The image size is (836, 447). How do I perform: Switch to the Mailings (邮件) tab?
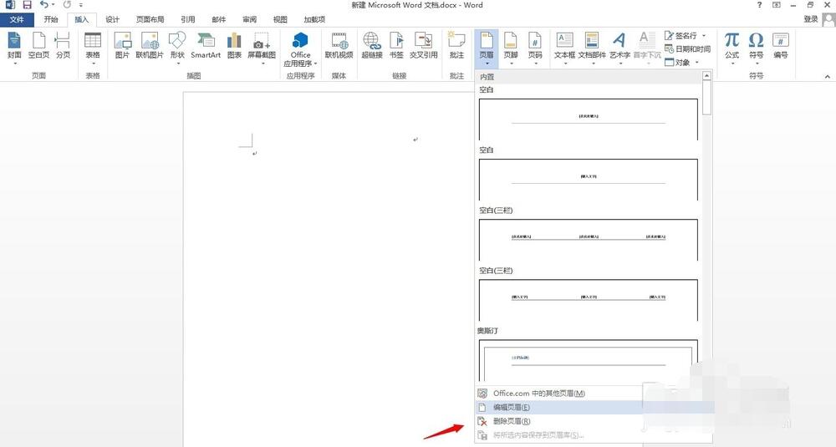218,19
